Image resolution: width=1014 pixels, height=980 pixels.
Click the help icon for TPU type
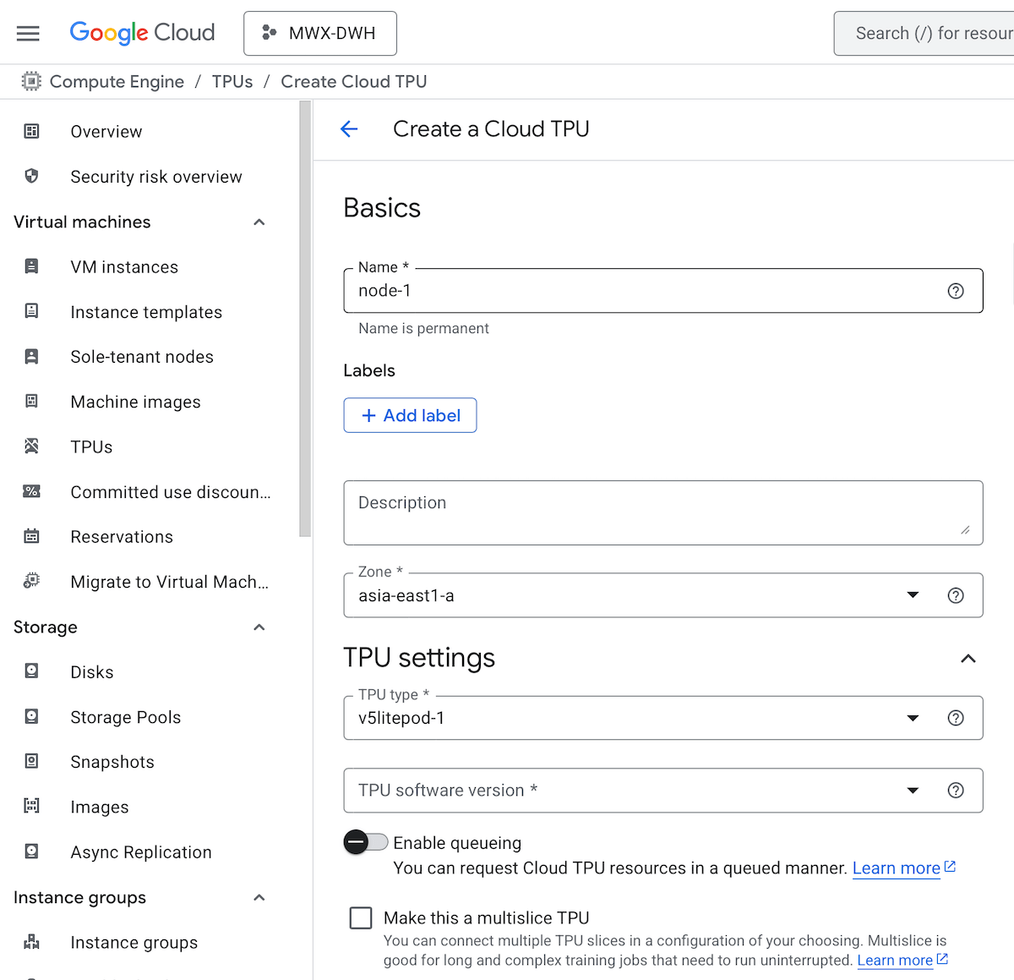click(956, 718)
